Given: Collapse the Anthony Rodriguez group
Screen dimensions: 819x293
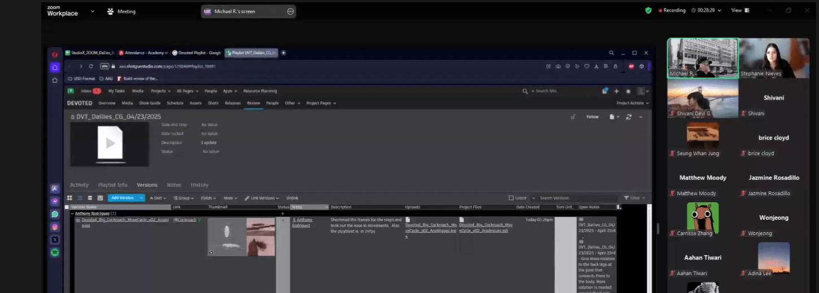Looking at the screenshot, I should point(72,213).
